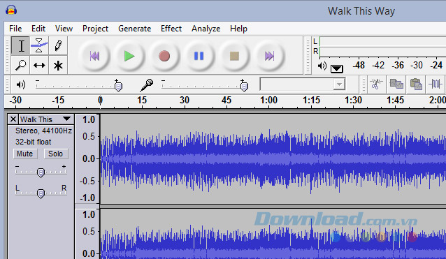Click the red Record button
The image size is (446, 259).
tap(164, 56)
